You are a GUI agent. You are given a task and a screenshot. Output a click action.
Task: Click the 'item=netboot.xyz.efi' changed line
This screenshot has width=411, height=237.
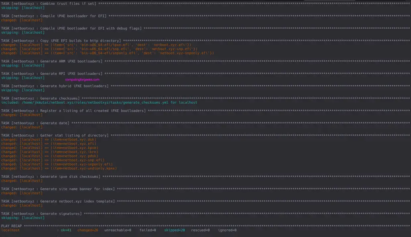(49, 144)
